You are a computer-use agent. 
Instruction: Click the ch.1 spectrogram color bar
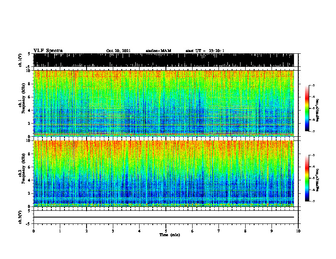point(307,108)
